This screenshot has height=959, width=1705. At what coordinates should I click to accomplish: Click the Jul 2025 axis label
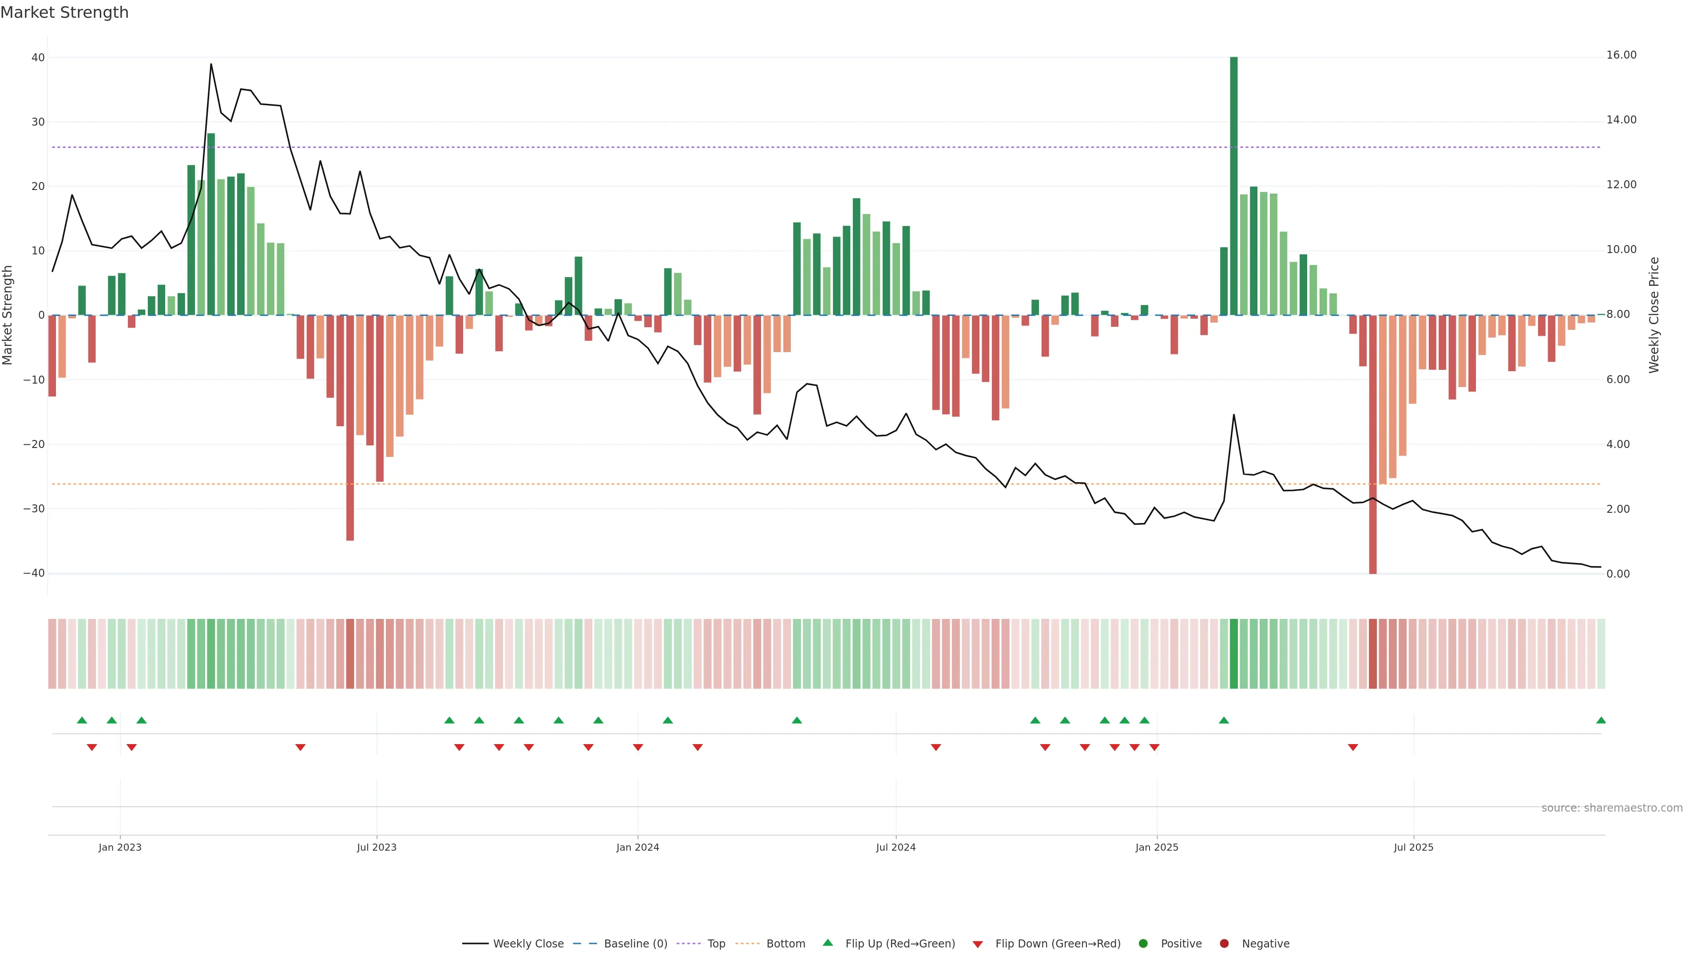[1413, 847]
